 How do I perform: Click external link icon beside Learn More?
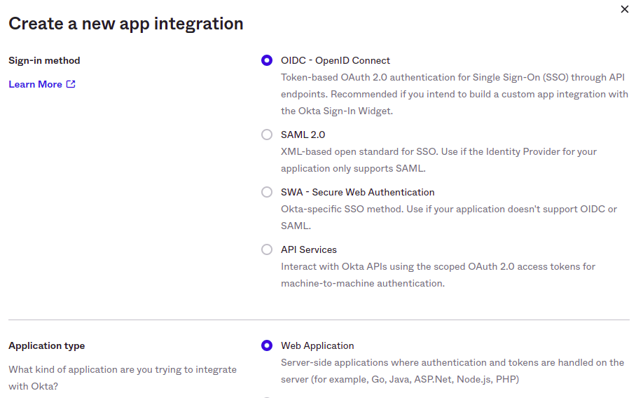(x=71, y=84)
